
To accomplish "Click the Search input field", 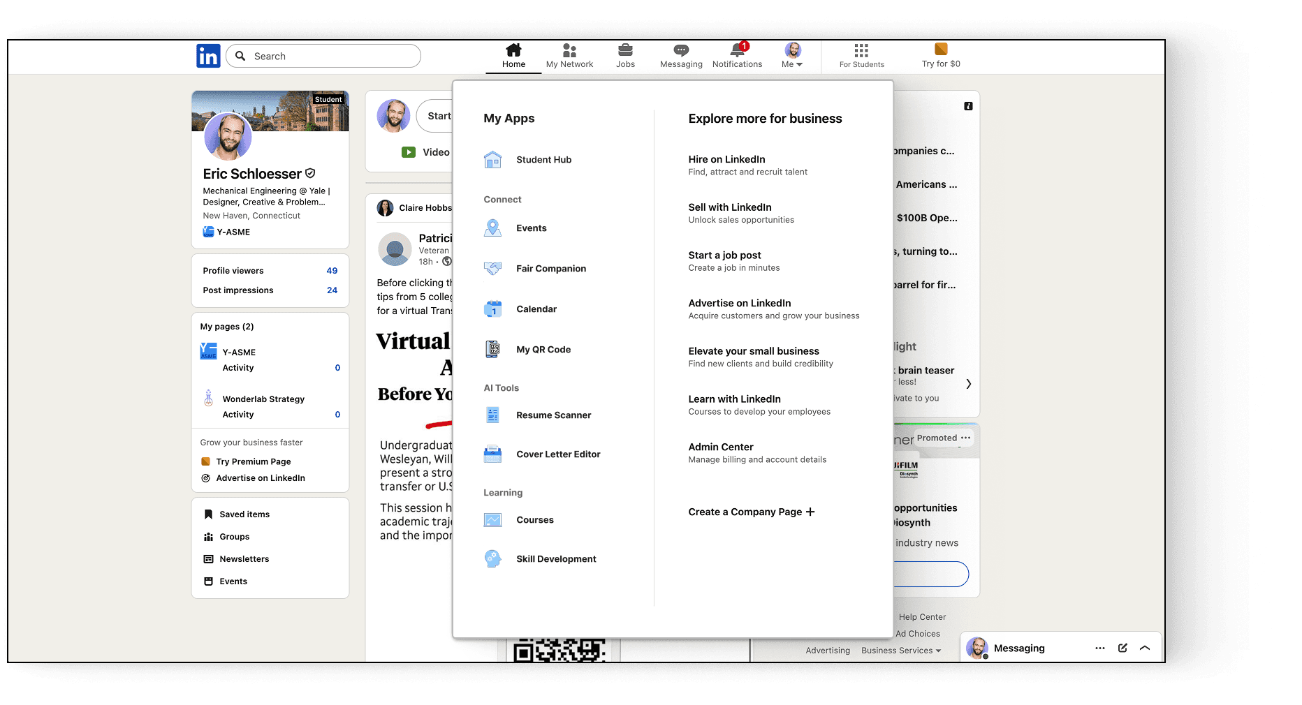I will coord(323,56).
